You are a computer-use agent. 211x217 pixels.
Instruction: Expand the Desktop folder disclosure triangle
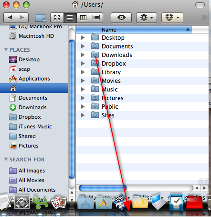83,38
